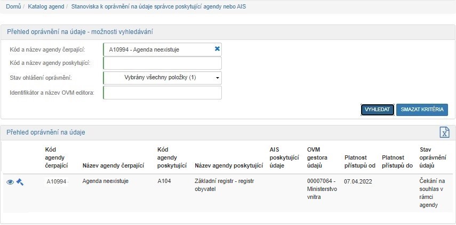Clear the selected agenda with the blue X

click(x=217, y=49)
